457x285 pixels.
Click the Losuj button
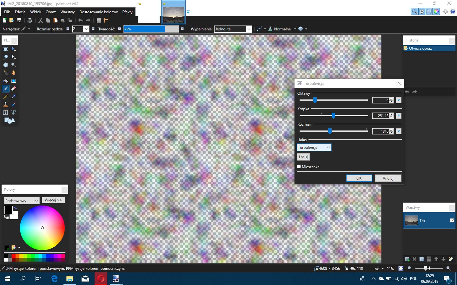[303, 157]
